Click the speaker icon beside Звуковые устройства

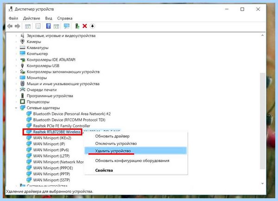click(22, 36)
